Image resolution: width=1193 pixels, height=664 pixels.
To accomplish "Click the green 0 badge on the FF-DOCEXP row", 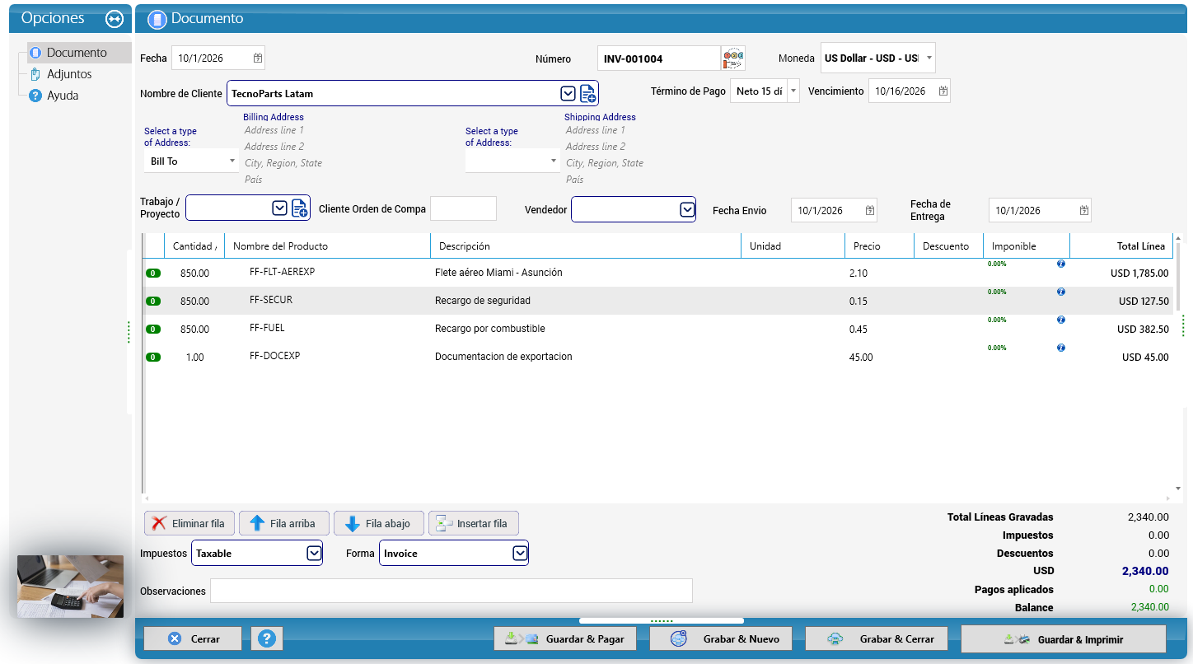I will point(153,358).
